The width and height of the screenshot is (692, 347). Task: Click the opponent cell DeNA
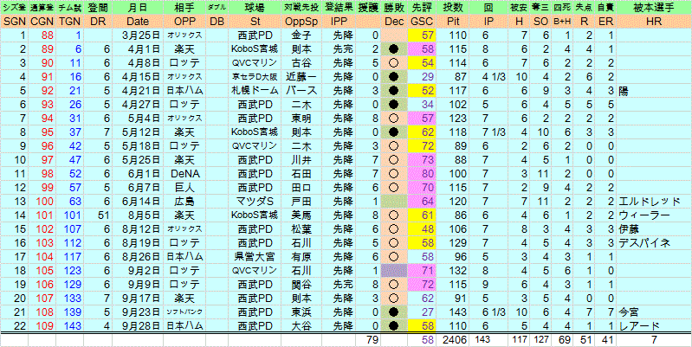184,173
